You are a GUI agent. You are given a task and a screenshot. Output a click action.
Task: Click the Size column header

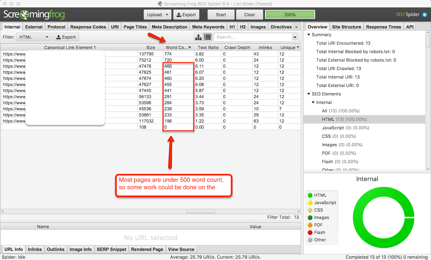tap(151, 48)
